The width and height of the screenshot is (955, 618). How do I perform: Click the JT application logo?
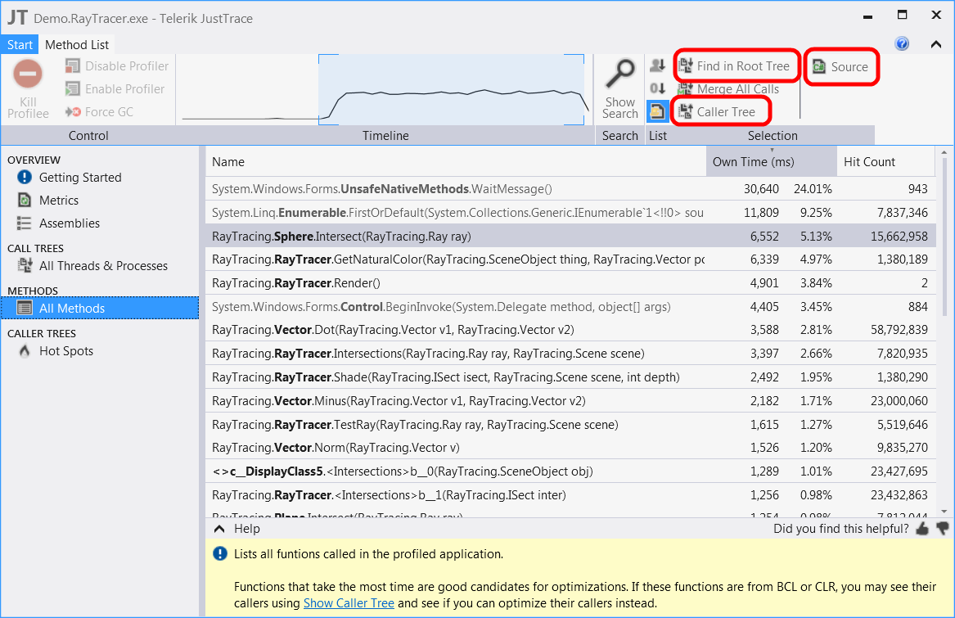point(17,17)
